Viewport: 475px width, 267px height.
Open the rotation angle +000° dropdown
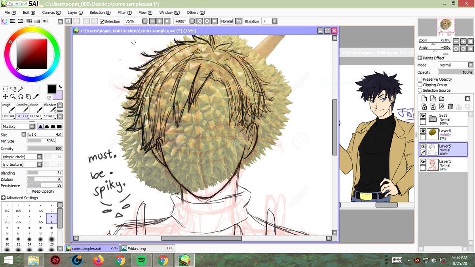point(192,21)
